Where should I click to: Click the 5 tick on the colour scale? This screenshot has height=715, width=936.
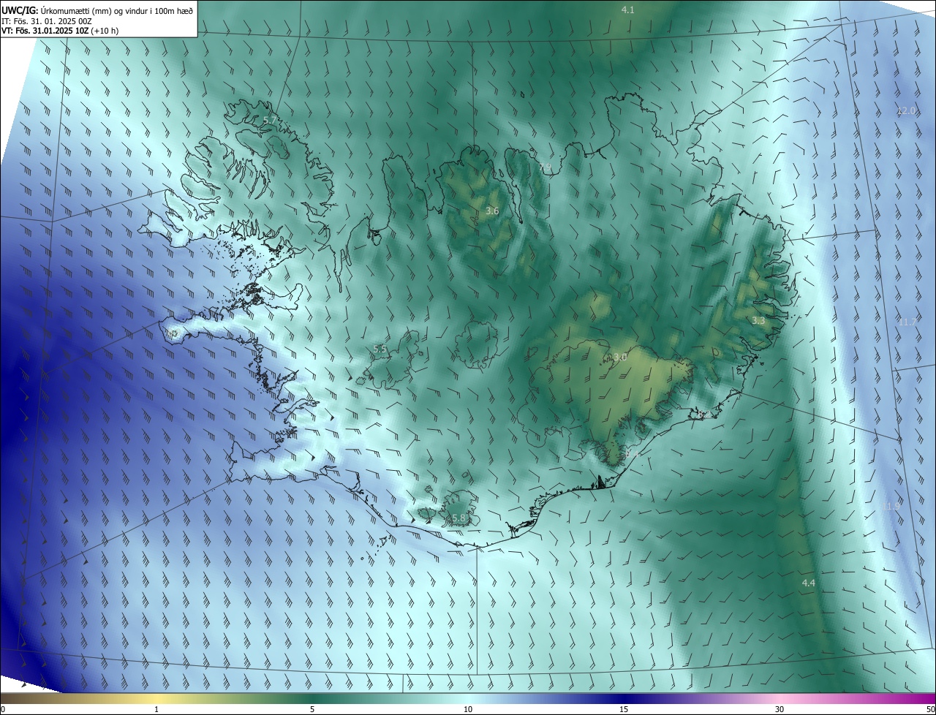tap(312, 709)
